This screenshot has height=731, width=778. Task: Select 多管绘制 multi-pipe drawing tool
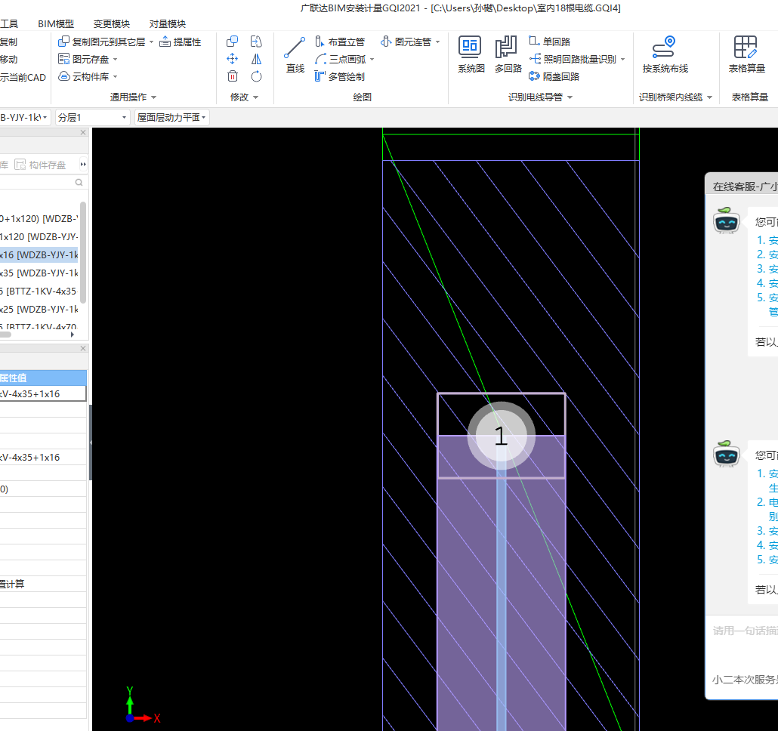click(340, 76)
